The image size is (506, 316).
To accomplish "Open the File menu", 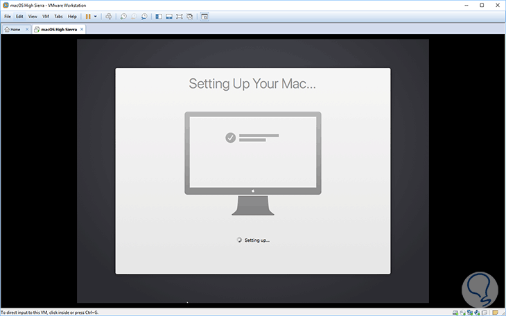I will tap(8, 17).
